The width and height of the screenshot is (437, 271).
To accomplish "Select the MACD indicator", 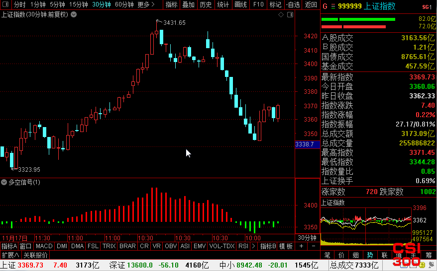I will [44, 246].
